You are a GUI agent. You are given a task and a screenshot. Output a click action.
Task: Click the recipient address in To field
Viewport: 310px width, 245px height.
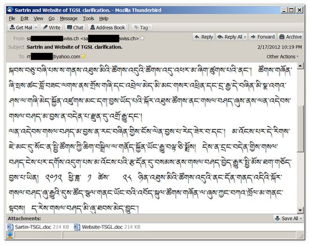54,57
